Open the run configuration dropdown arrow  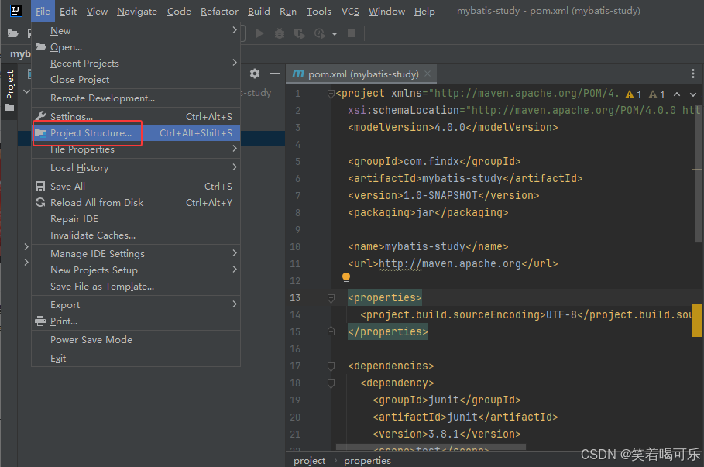pyautogui.click(x=335, y=34)
